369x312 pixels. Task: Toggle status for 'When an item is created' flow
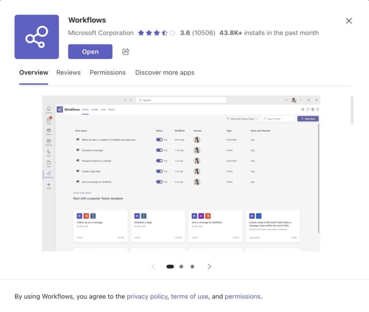click(159, 140)
